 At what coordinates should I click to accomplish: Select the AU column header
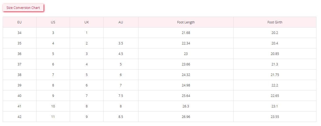click(121, 22)
